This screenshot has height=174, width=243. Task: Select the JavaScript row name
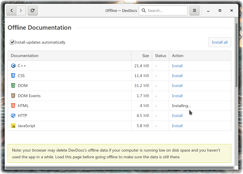click(27, 126)
